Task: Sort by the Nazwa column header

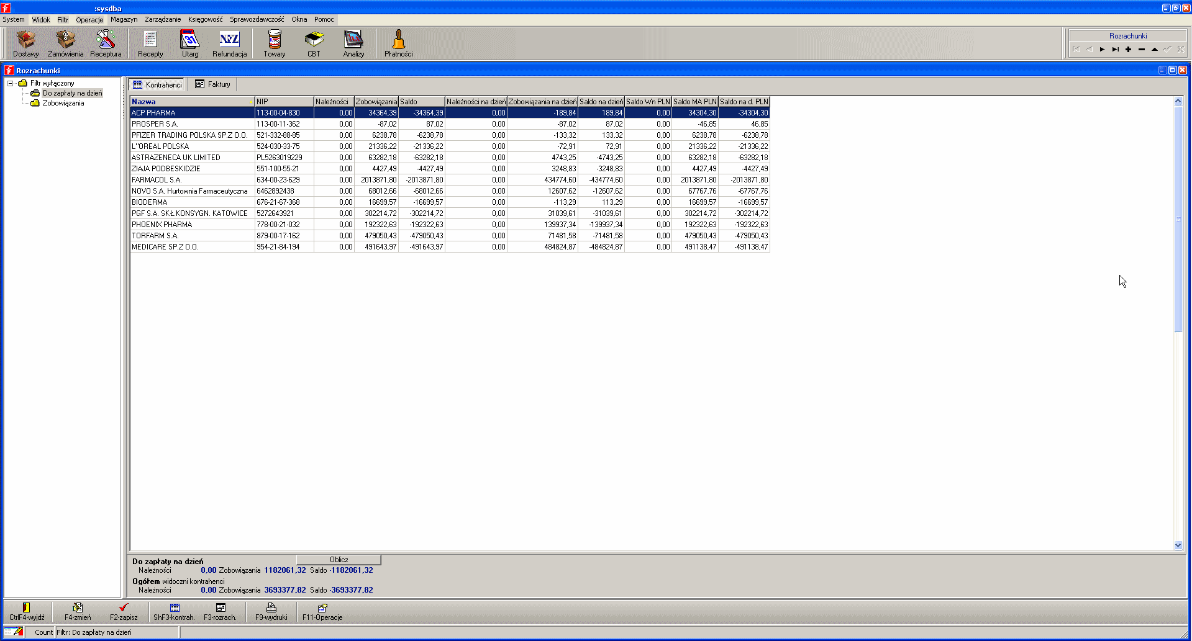Action: click(x=189, y=102)
